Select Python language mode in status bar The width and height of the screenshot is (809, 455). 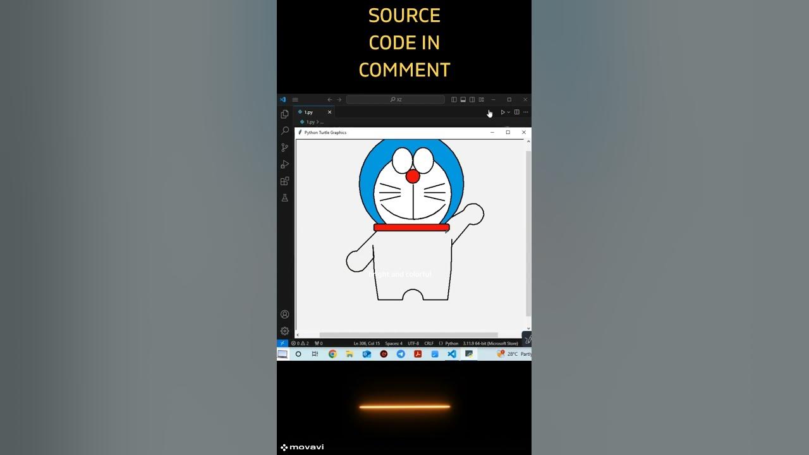point(451,343)
